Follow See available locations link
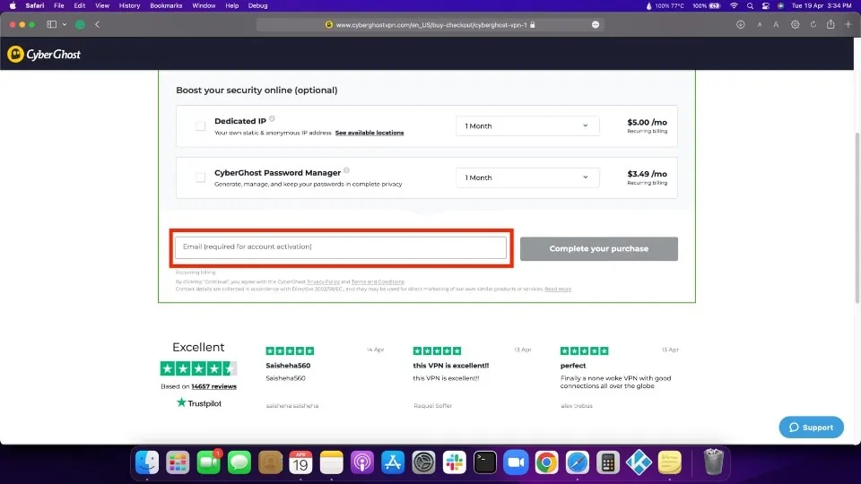861x484 pixels. point(369,133)
